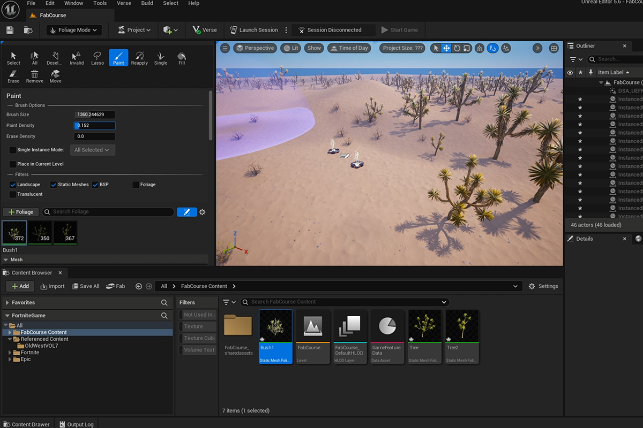Select the Reapply foliage tool
The height and width of the screenshot is (428, 643).
(x=139, y=58)
